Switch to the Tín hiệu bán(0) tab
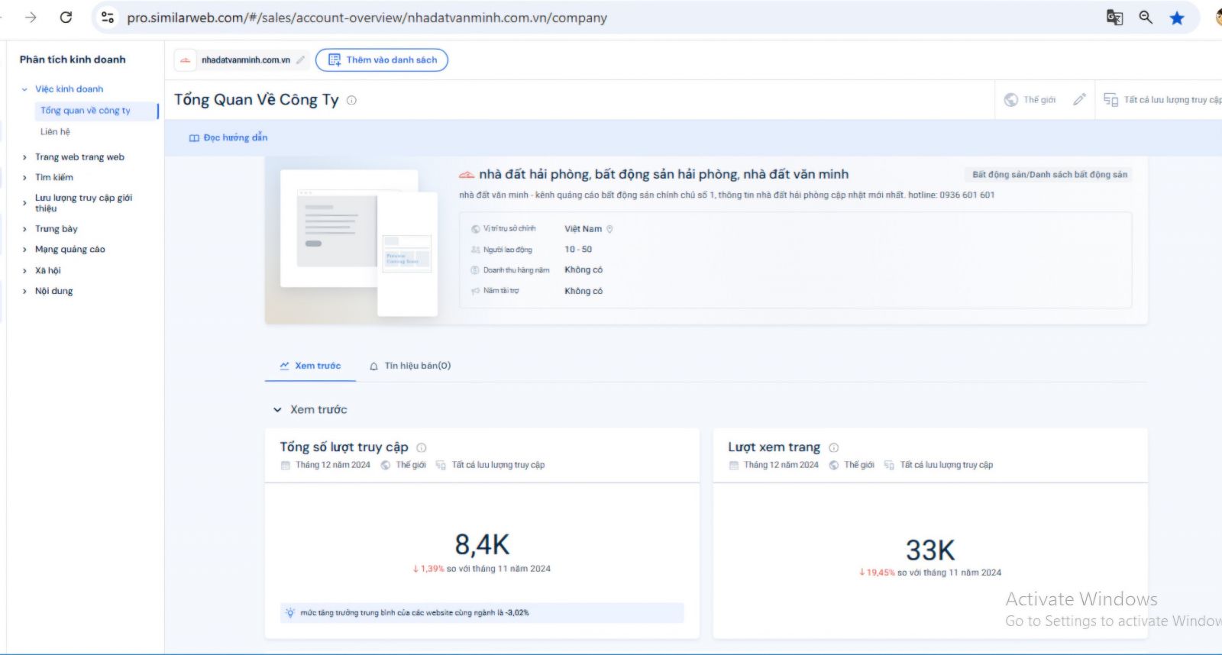The width and height of the screenshot is (1222, 655). (x=410, y=366)
